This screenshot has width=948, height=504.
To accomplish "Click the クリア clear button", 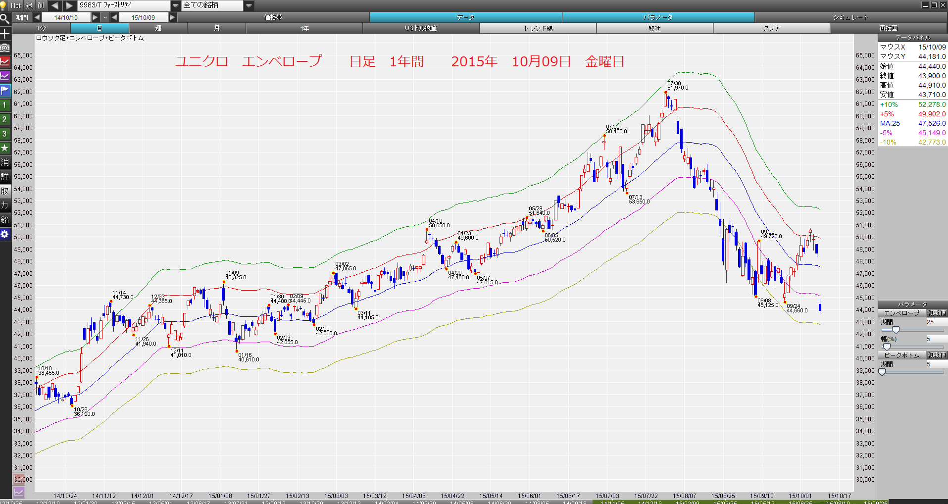I will (772, 28).
